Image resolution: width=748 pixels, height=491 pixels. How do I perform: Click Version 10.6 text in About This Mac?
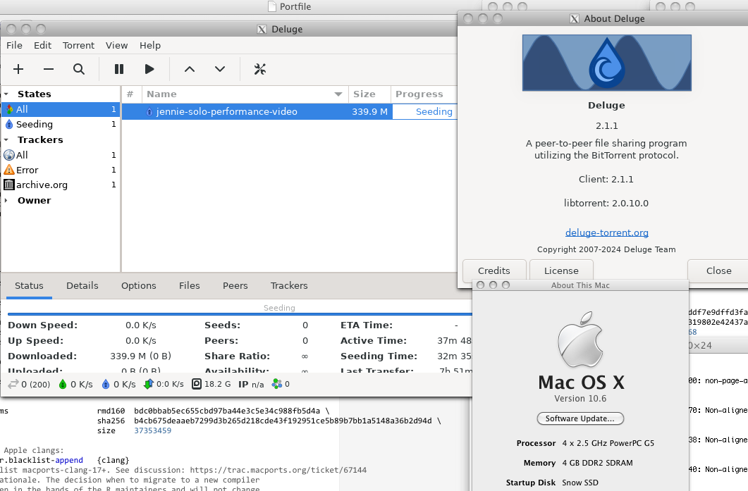click(x=580, y=399)
